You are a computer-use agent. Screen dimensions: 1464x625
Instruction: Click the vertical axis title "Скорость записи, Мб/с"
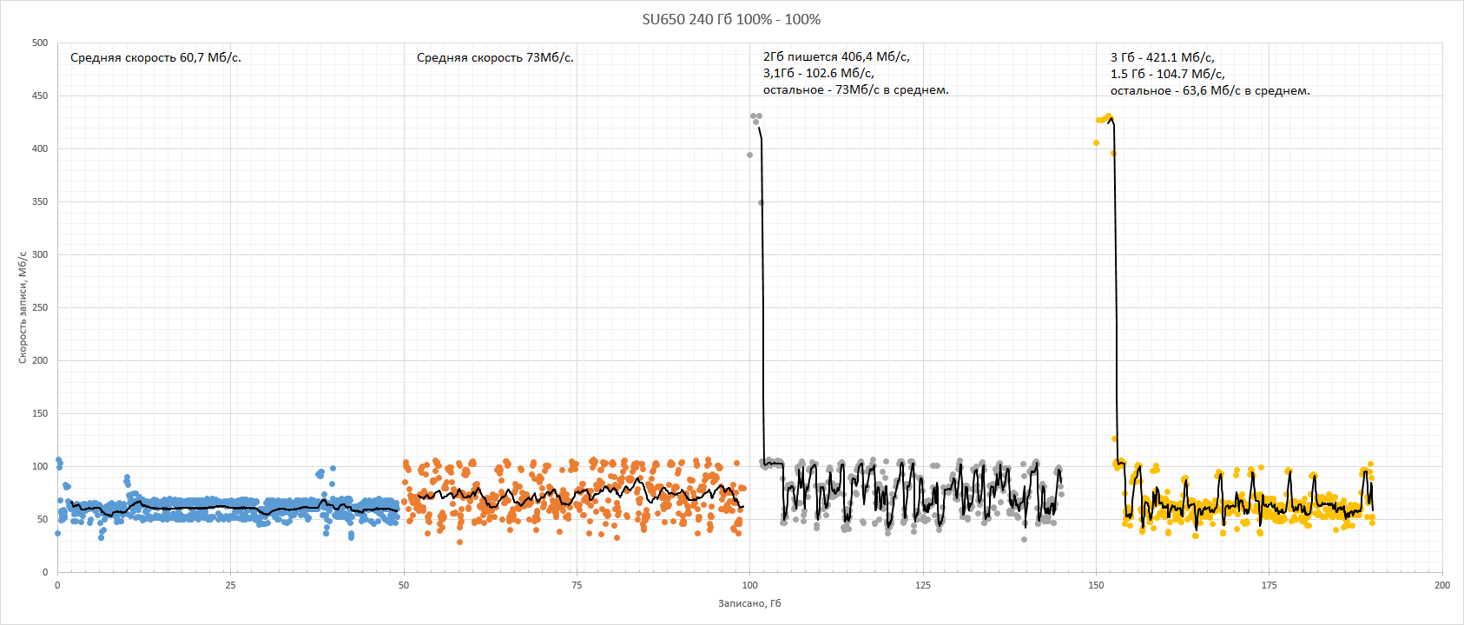pyautogui.click(x=23, y=307)
